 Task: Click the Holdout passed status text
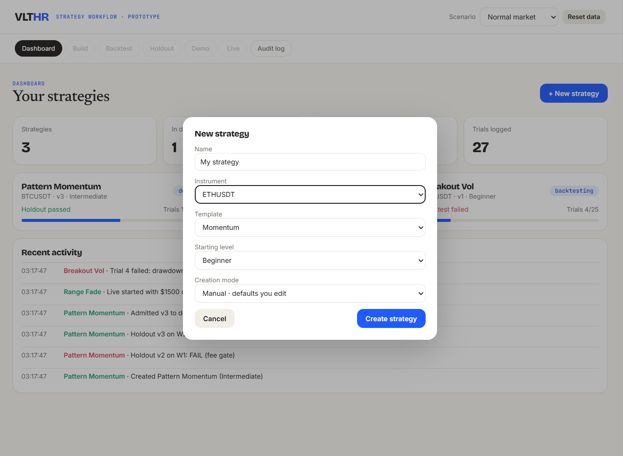[x=46, y=210]
